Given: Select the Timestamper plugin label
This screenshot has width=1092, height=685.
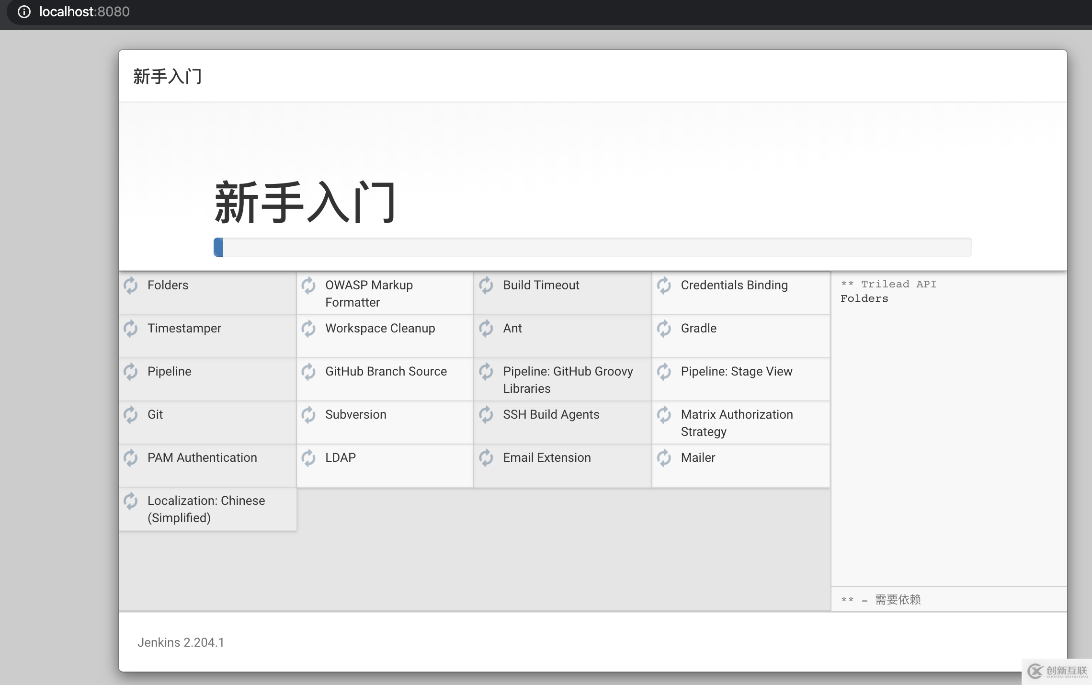Looking at the screenshot, I should [184, 329].
